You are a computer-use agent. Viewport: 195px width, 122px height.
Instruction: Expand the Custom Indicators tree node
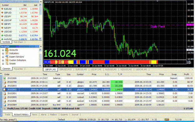pyautogui.click(x=3, y=60)
